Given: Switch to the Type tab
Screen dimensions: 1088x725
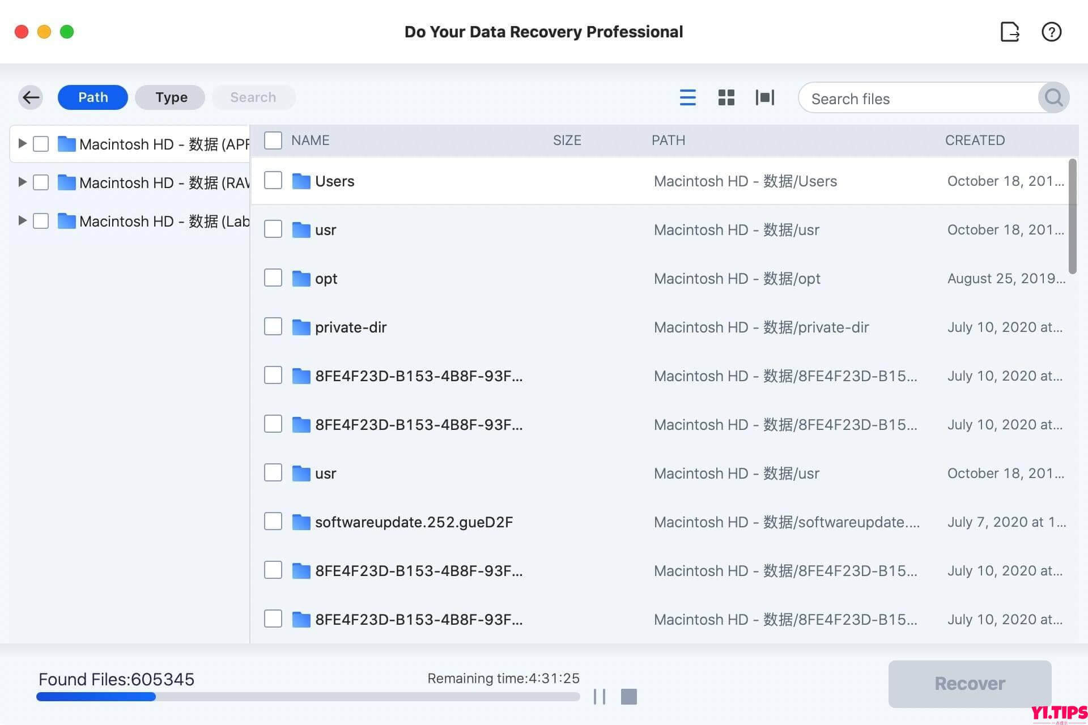Looking at the screenshot, I should (170, 97).
